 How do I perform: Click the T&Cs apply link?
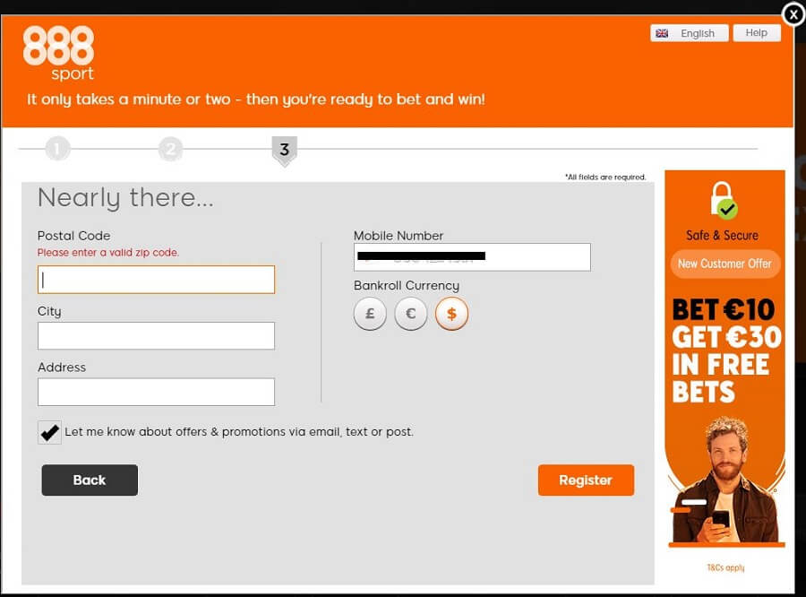click(x=725, y=567)
